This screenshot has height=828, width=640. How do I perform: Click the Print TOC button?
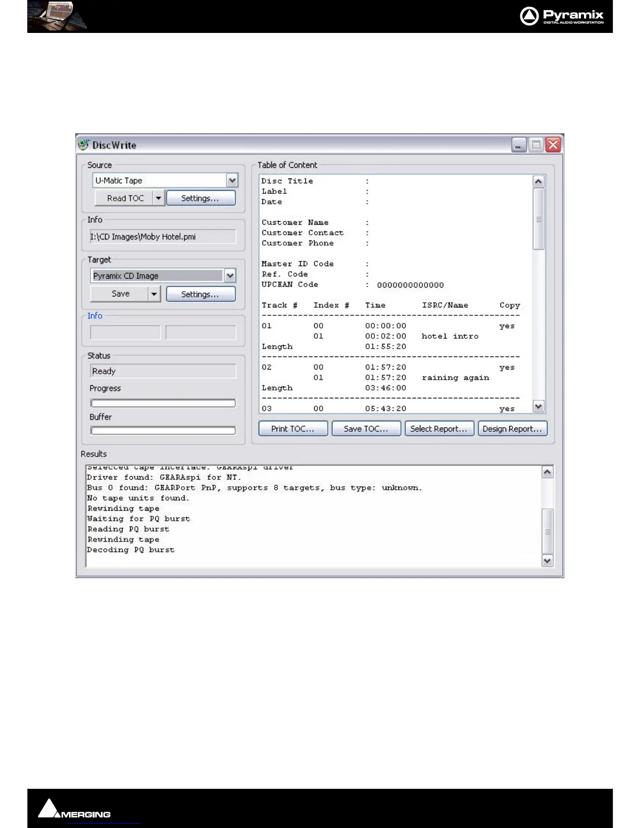(293, 429)
